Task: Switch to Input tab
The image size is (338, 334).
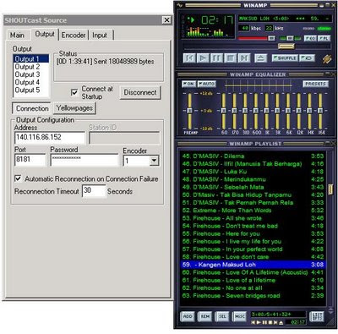Action: (100, 35)
